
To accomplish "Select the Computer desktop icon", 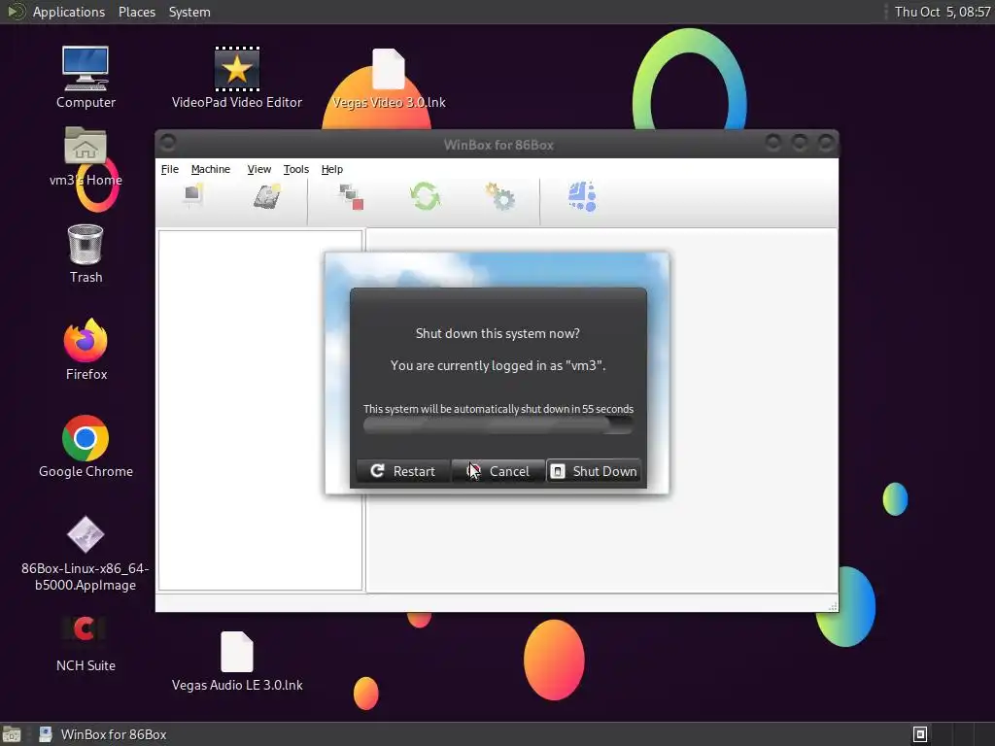I will tap(86, 78).
